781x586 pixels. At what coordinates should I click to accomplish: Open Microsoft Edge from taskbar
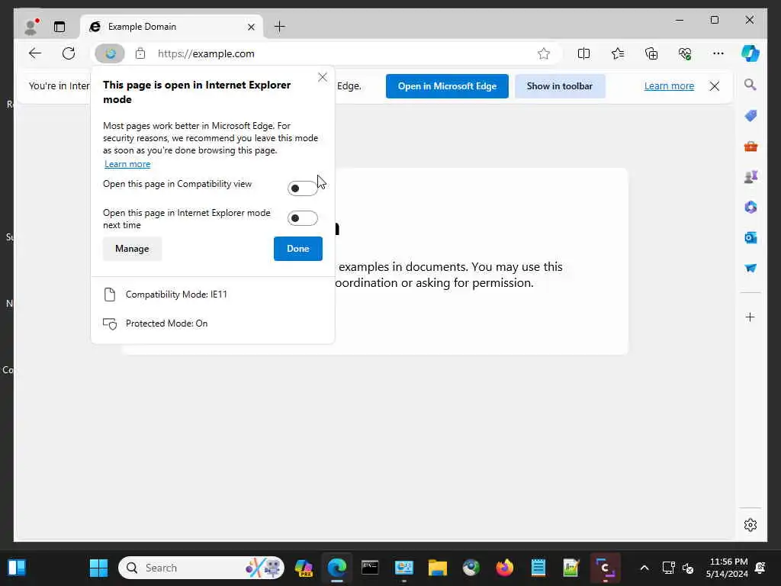coord(336,568)
